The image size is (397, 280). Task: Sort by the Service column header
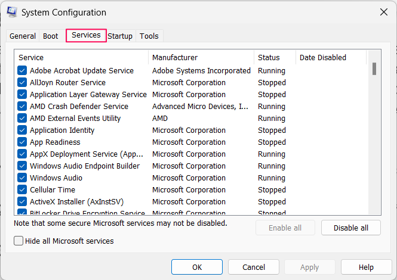[82, 57]
